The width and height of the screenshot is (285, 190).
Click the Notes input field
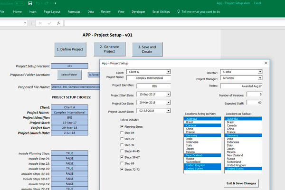(241, 86)
